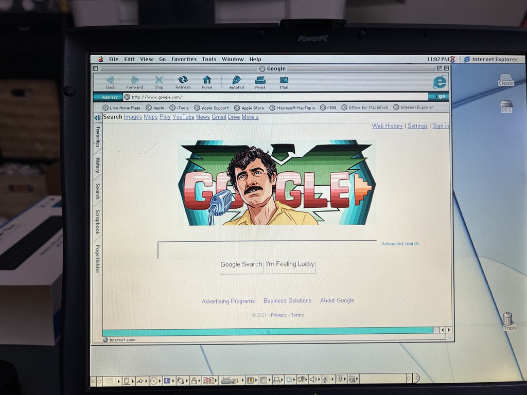Click the address bar URL field
The height and width of the screenshot is (395, 527).
tap(276, 97)
